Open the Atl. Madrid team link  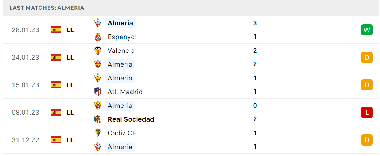pyautogui.click(x=125, y=92)
